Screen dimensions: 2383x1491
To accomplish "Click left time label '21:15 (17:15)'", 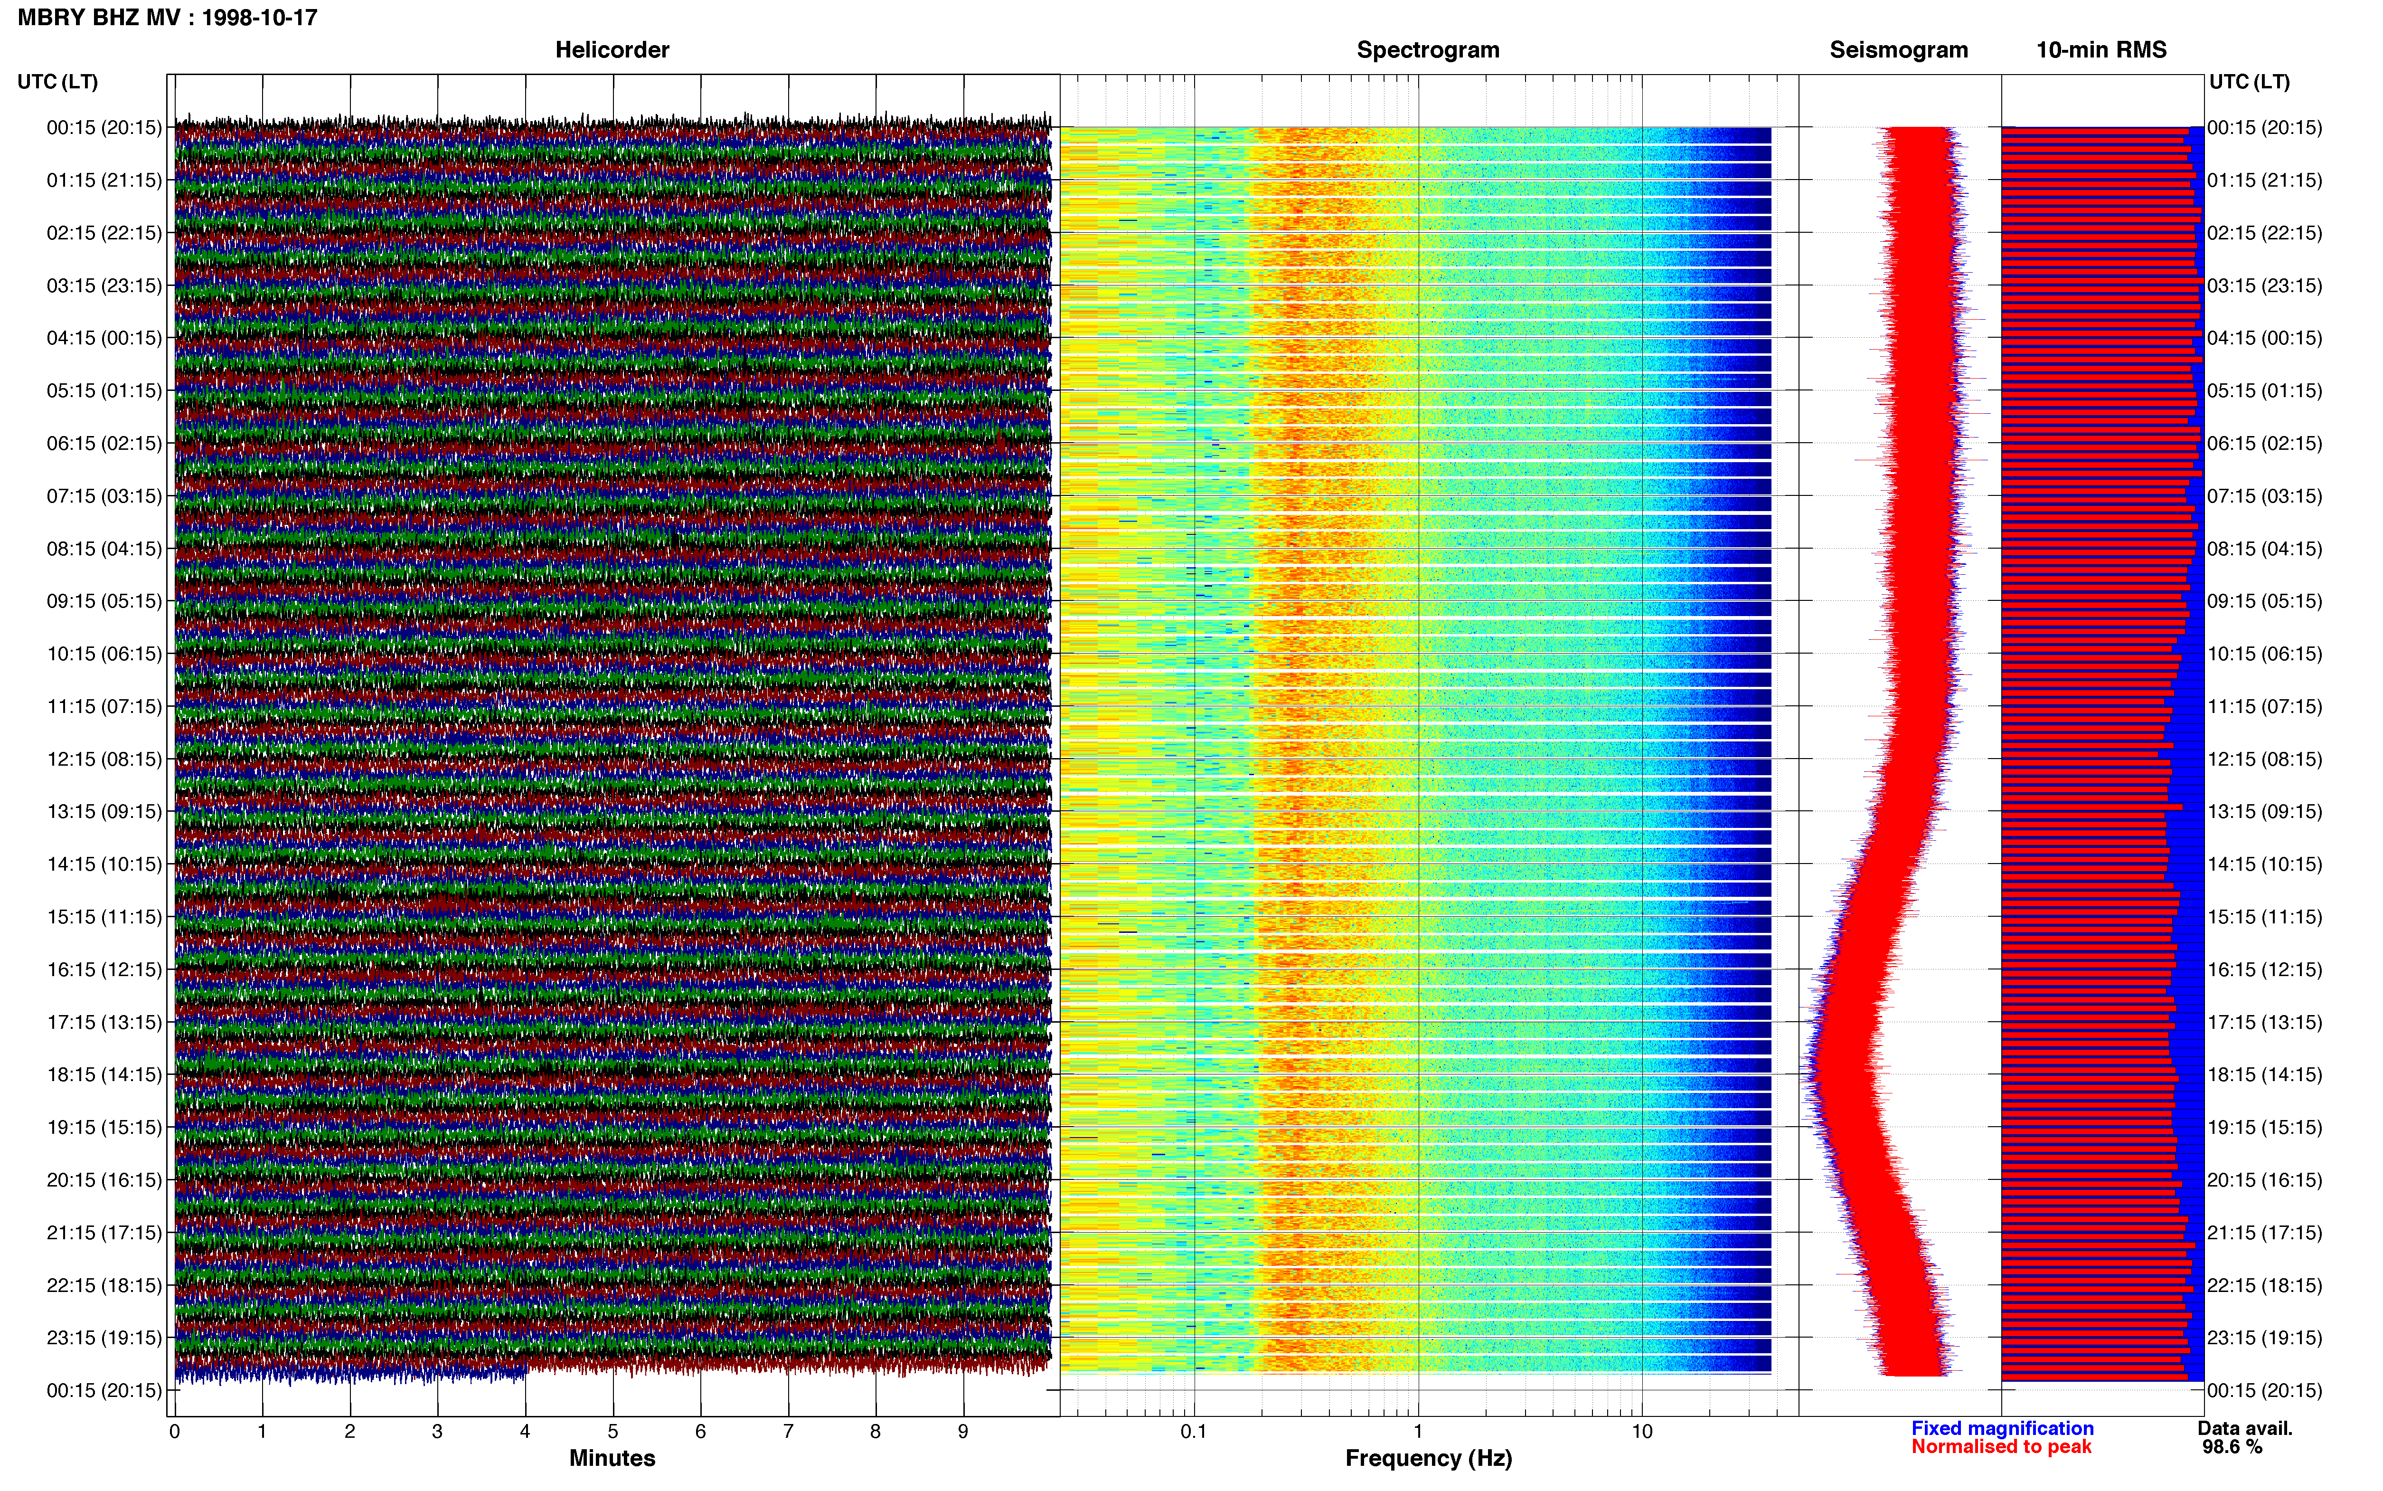I will (x=104, y=1233).
